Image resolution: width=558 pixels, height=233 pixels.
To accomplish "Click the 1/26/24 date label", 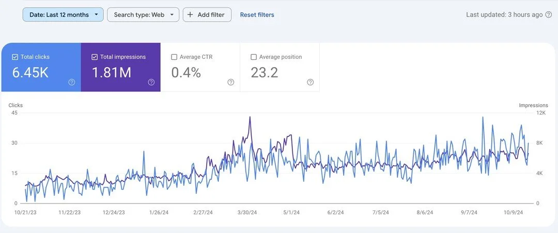I will pos(159,212).
